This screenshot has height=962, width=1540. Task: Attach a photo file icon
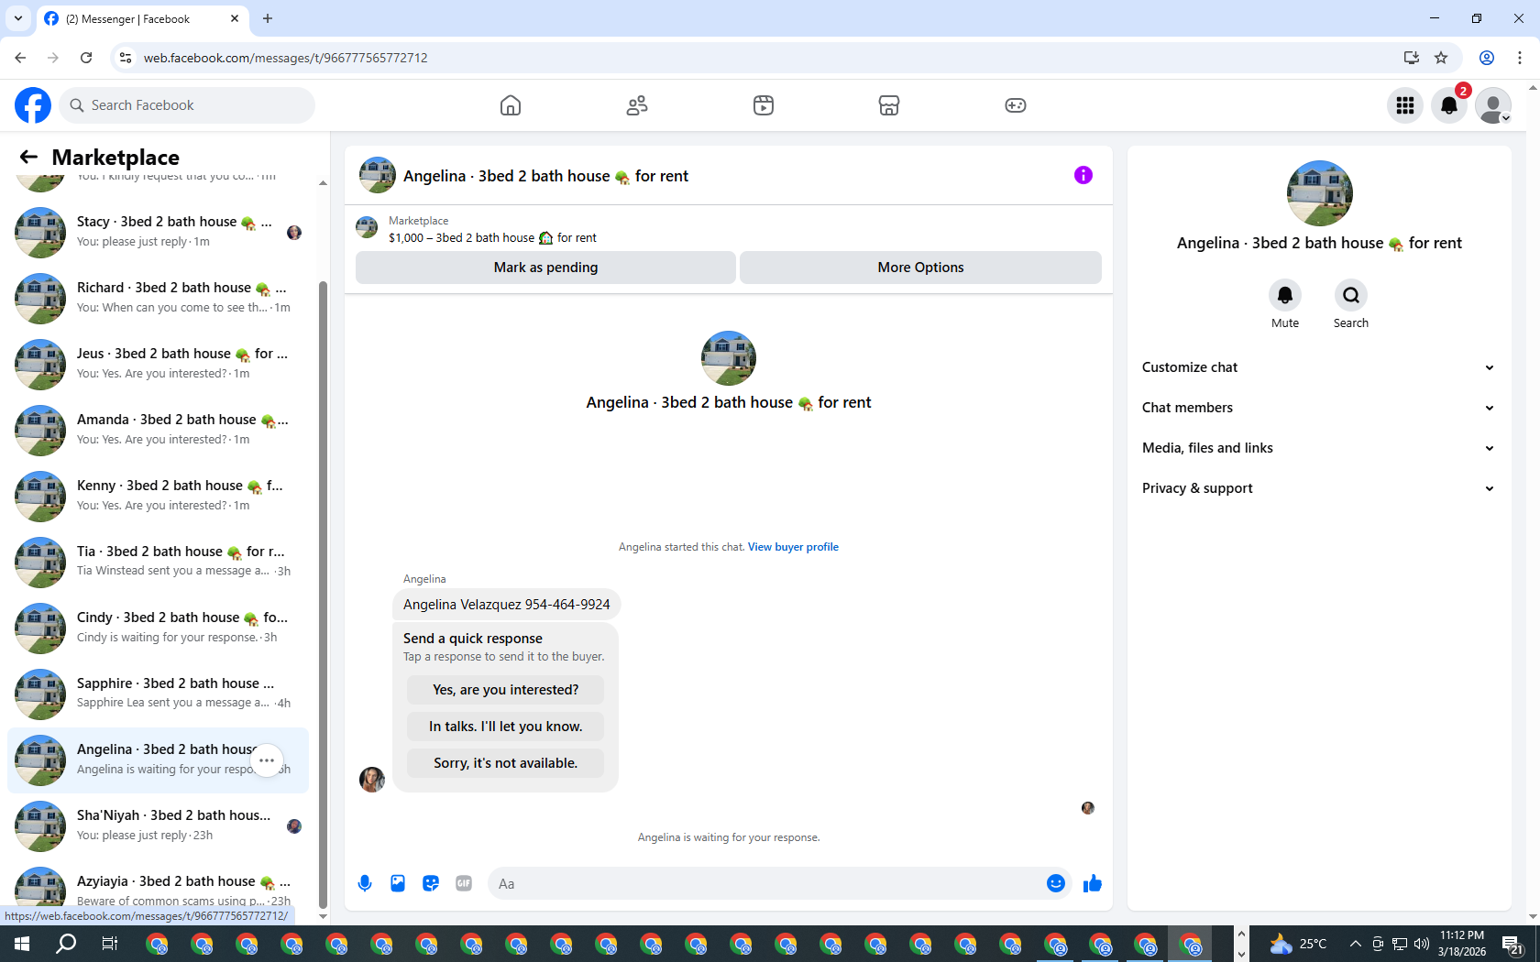(398, 883)
